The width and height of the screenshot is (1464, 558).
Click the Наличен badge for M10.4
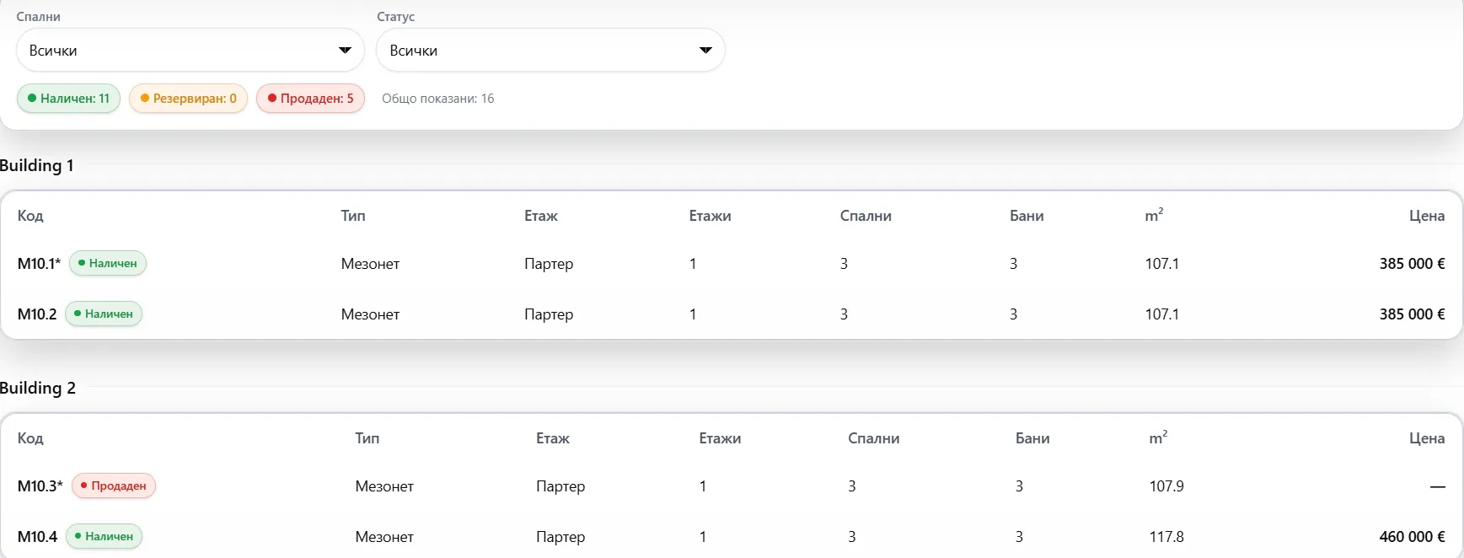pyautogui.click(x=104, y=537)
